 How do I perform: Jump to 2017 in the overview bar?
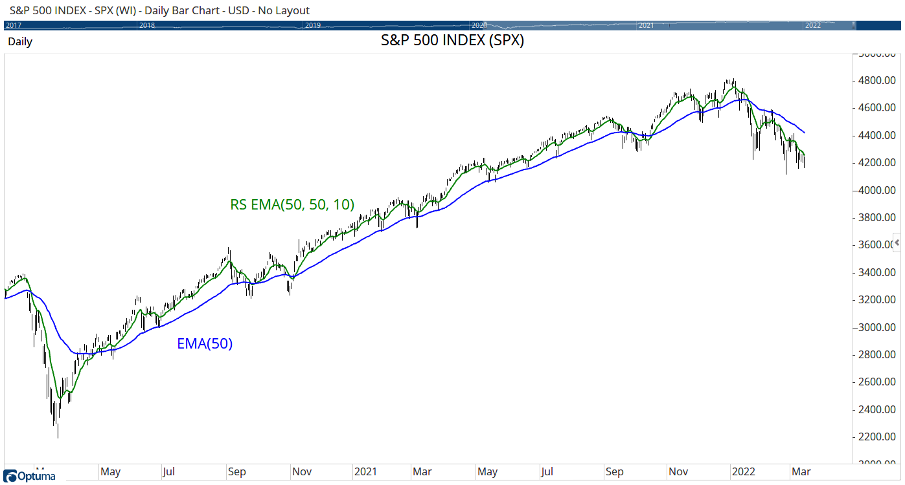(13, 25)
